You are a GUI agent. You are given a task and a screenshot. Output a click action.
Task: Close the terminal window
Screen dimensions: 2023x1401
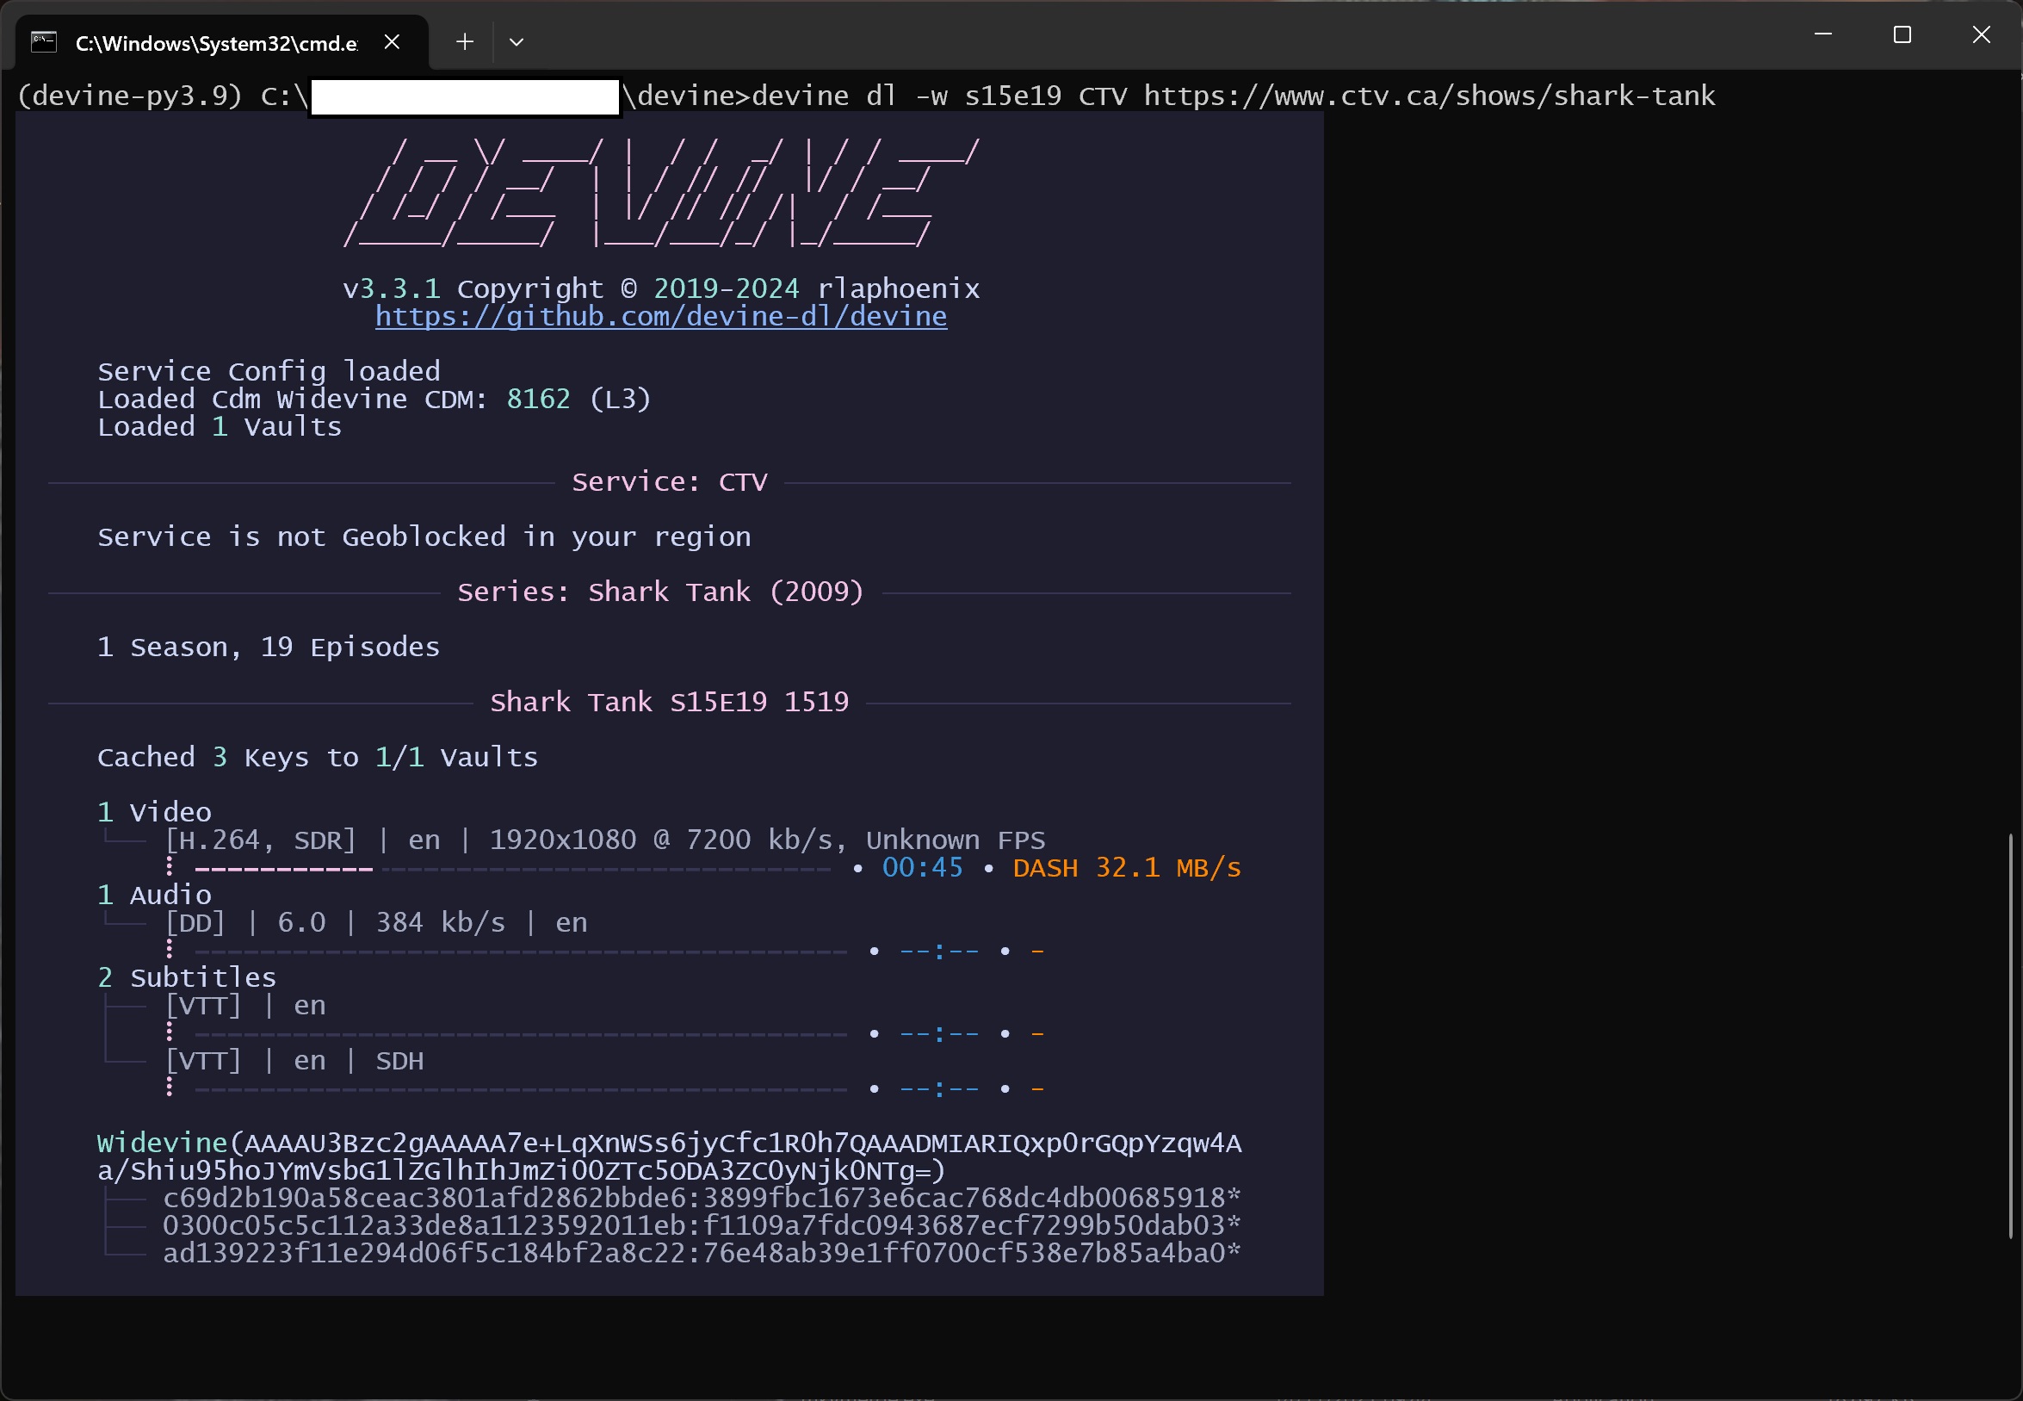click(1981, 35)
